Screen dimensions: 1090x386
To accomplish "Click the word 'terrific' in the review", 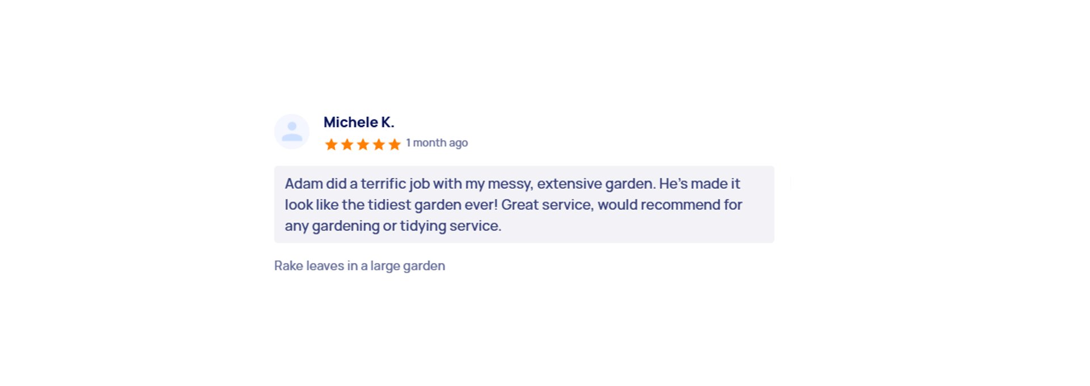I will [x=384, y=184].
